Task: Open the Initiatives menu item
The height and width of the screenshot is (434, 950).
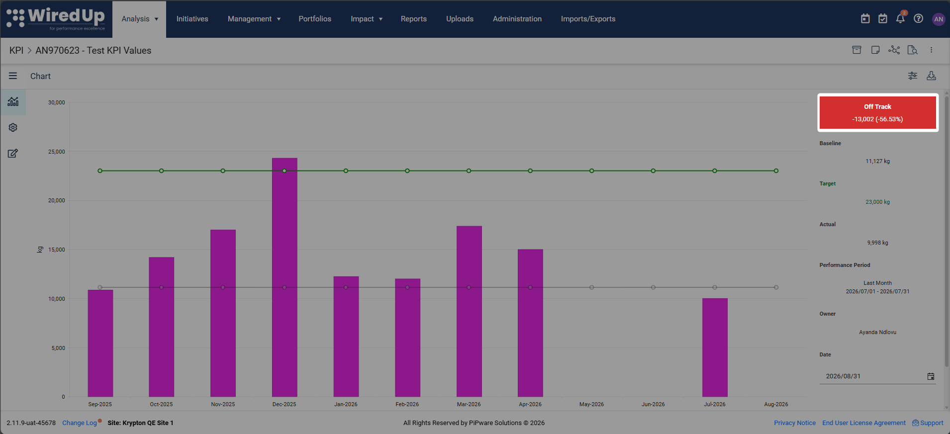Action: [192, 19]
